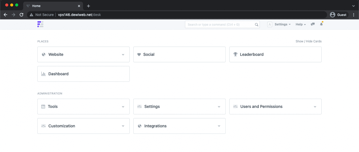This screenshot has width=359, height=152.
Task: Click the search magnifier icon
Action: [x=256, y=25]
